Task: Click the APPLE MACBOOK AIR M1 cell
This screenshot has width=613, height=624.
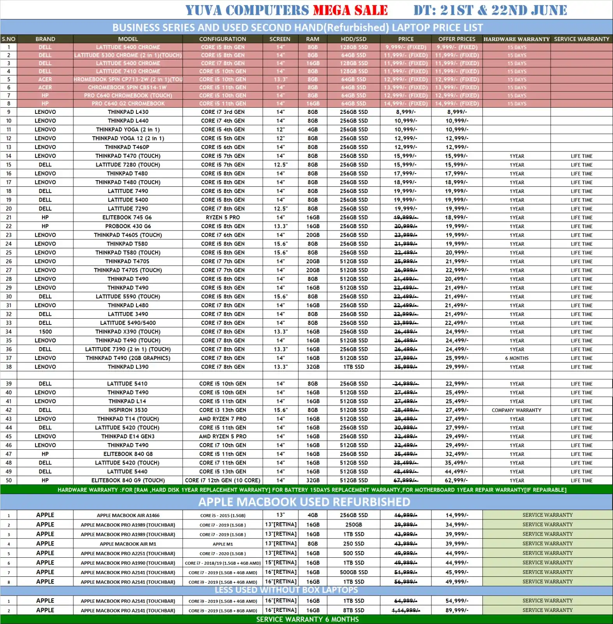Action: 128,544
